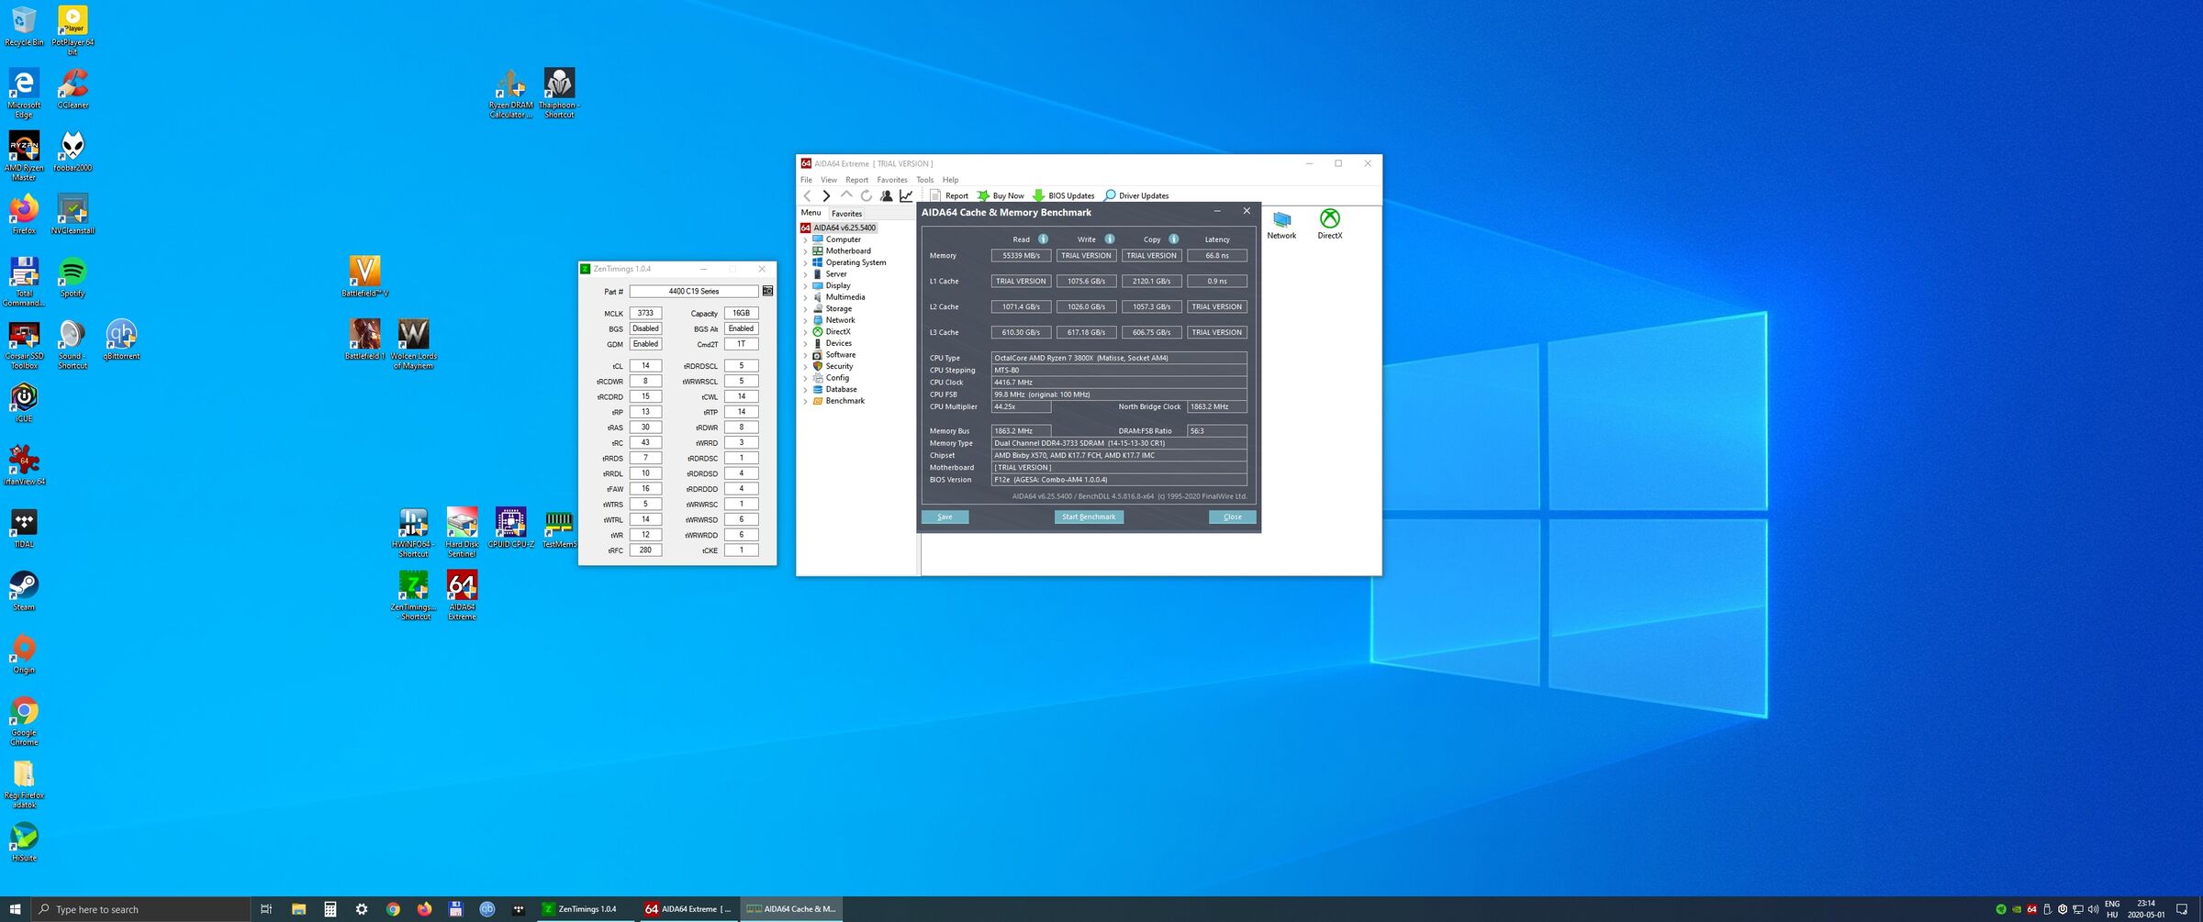Click the Type here to search box
Screen dimensions: 2203x922
[141, 909]
